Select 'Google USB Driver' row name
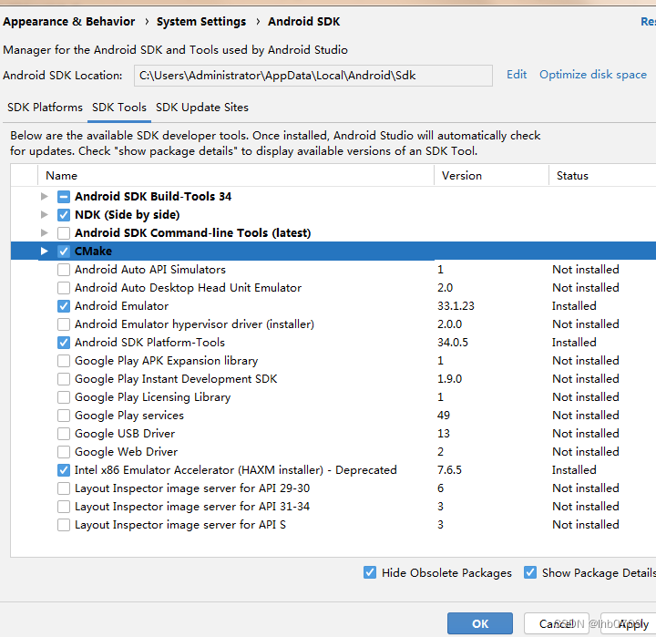656x637 pixels. click(125, 434)
